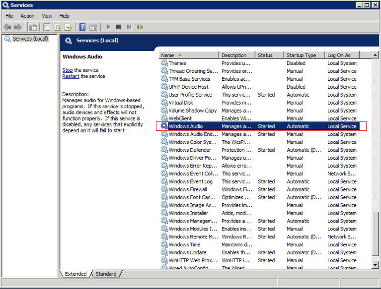The height and width of the screenshot is (289, 381).
Task: Click the Windows Firewall gear icon
Action: point(164,189)
